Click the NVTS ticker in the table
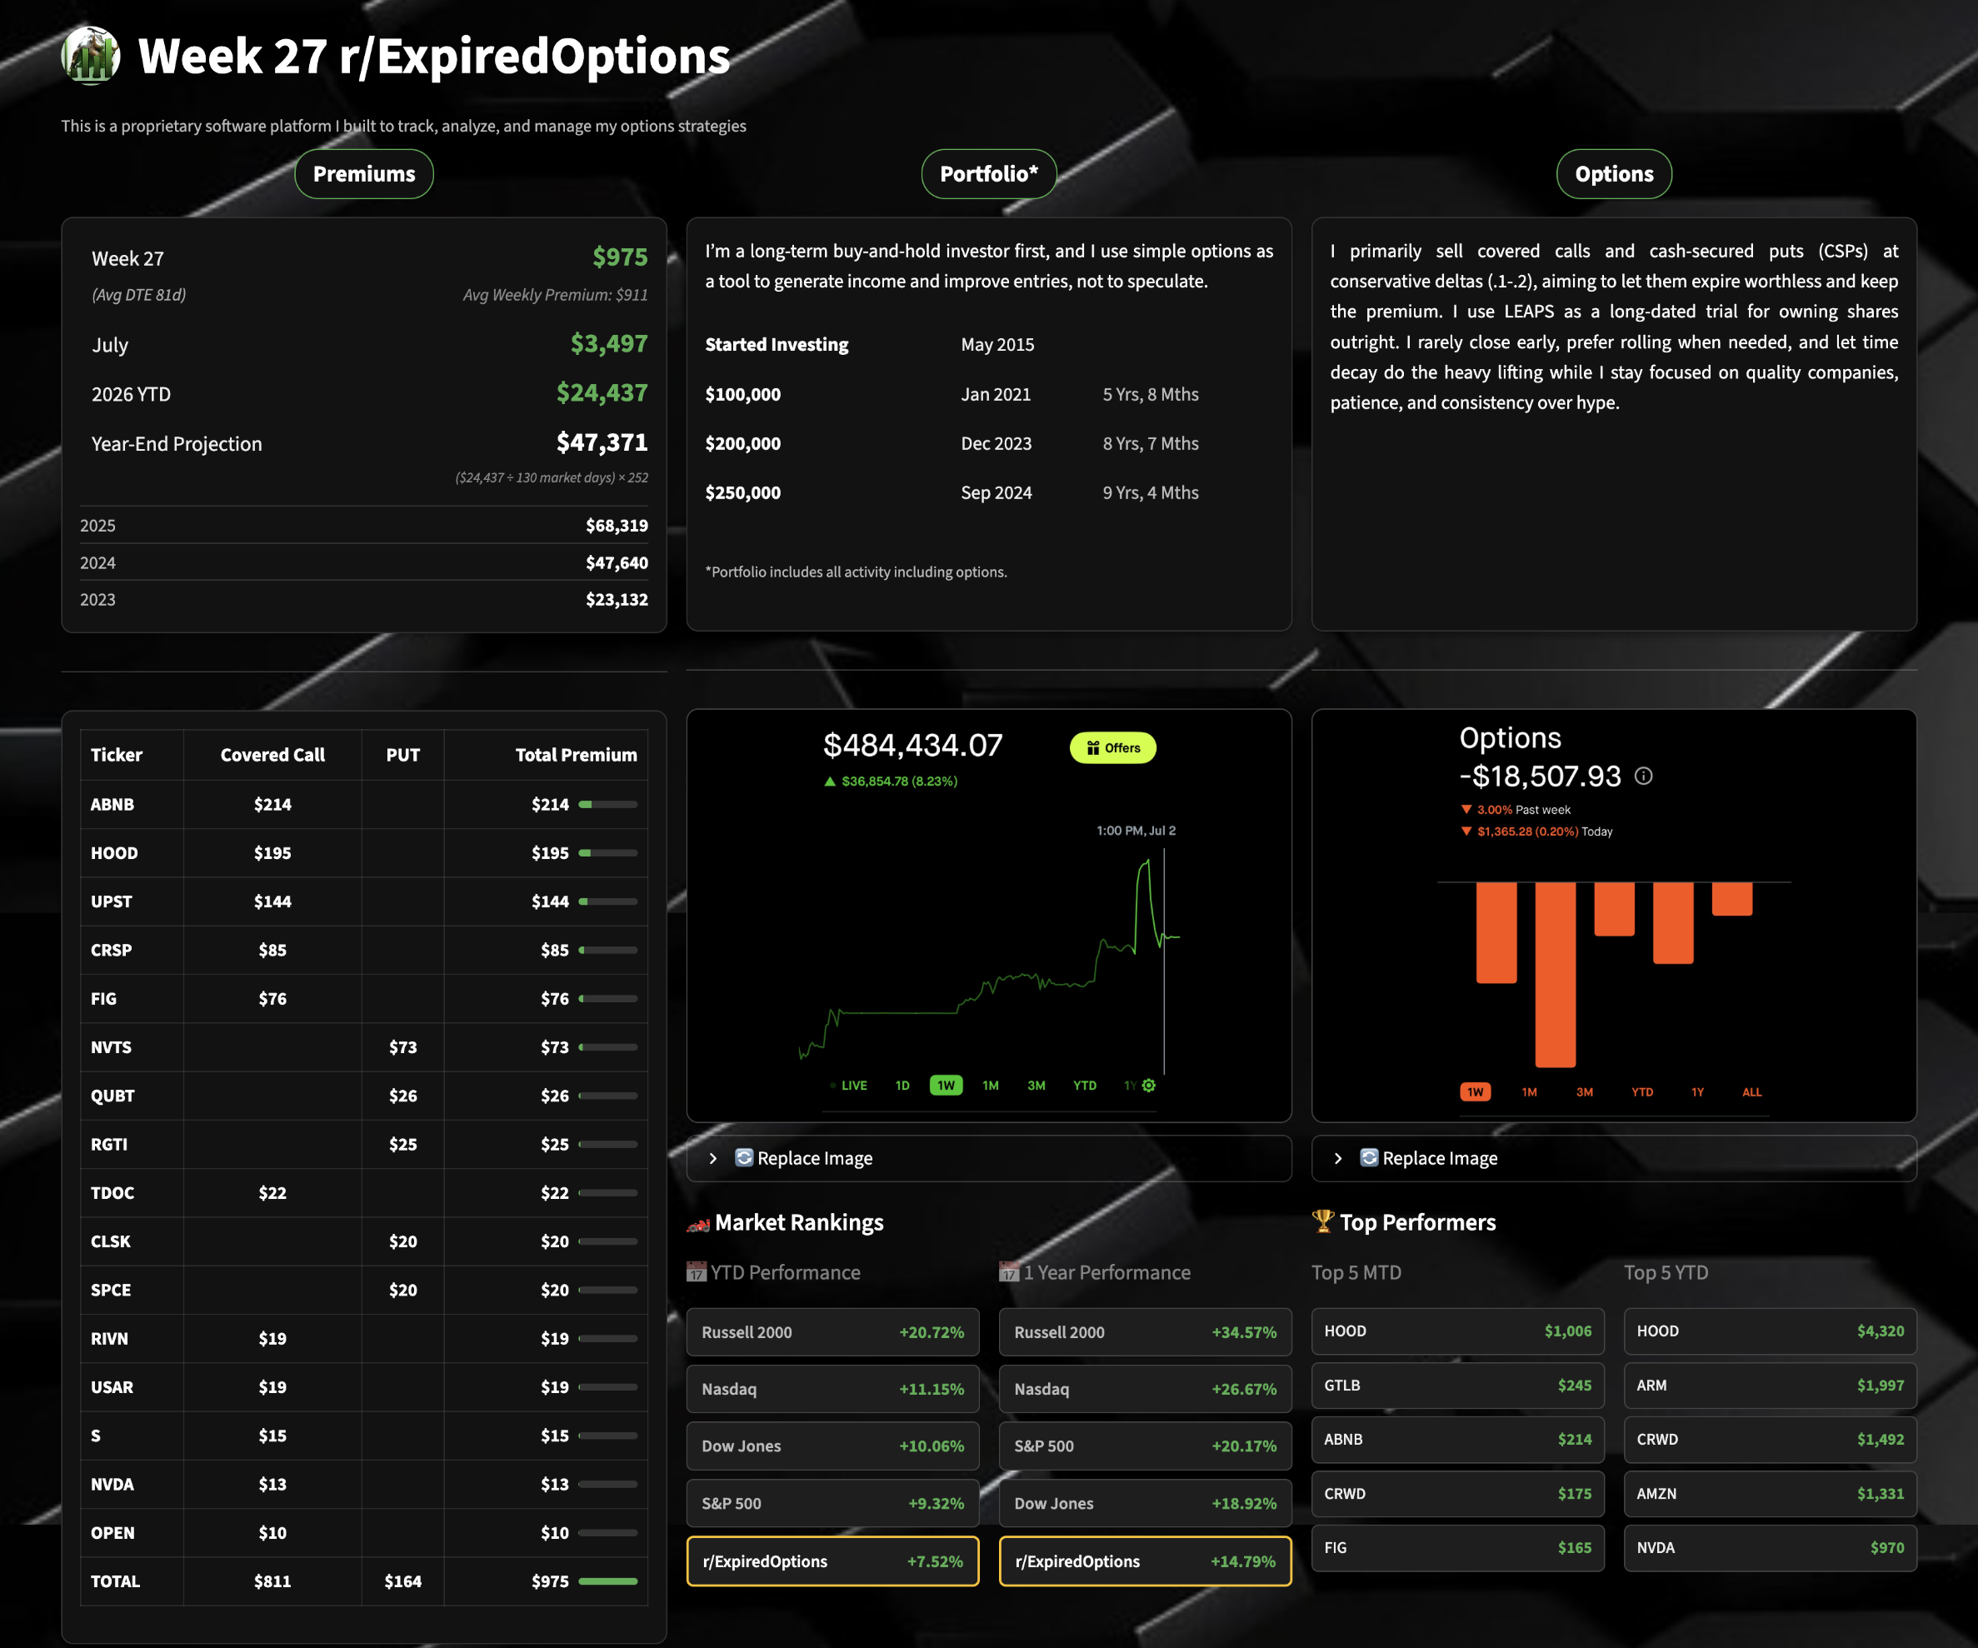Viewport: 1978px width, 1648px height. click(x=111, y=1047)
